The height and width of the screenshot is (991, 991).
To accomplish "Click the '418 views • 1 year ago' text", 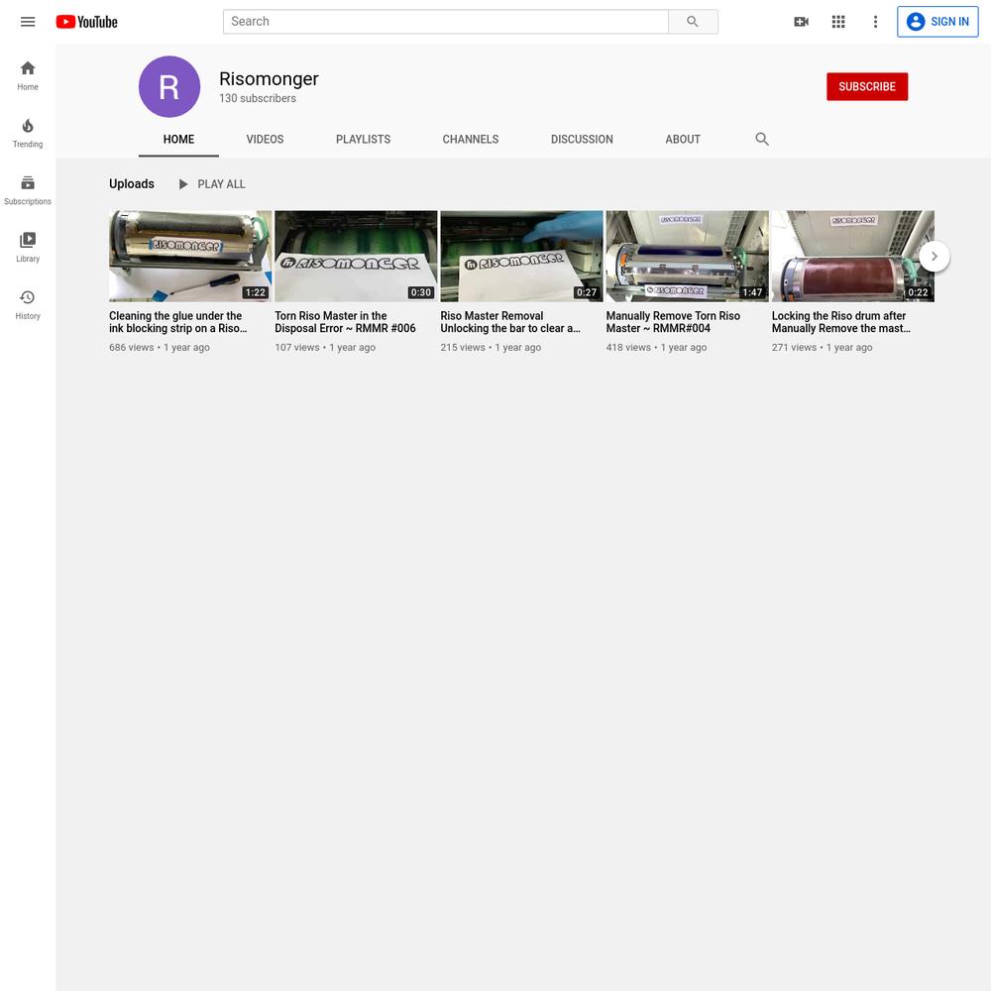I will tap(656, 348).
